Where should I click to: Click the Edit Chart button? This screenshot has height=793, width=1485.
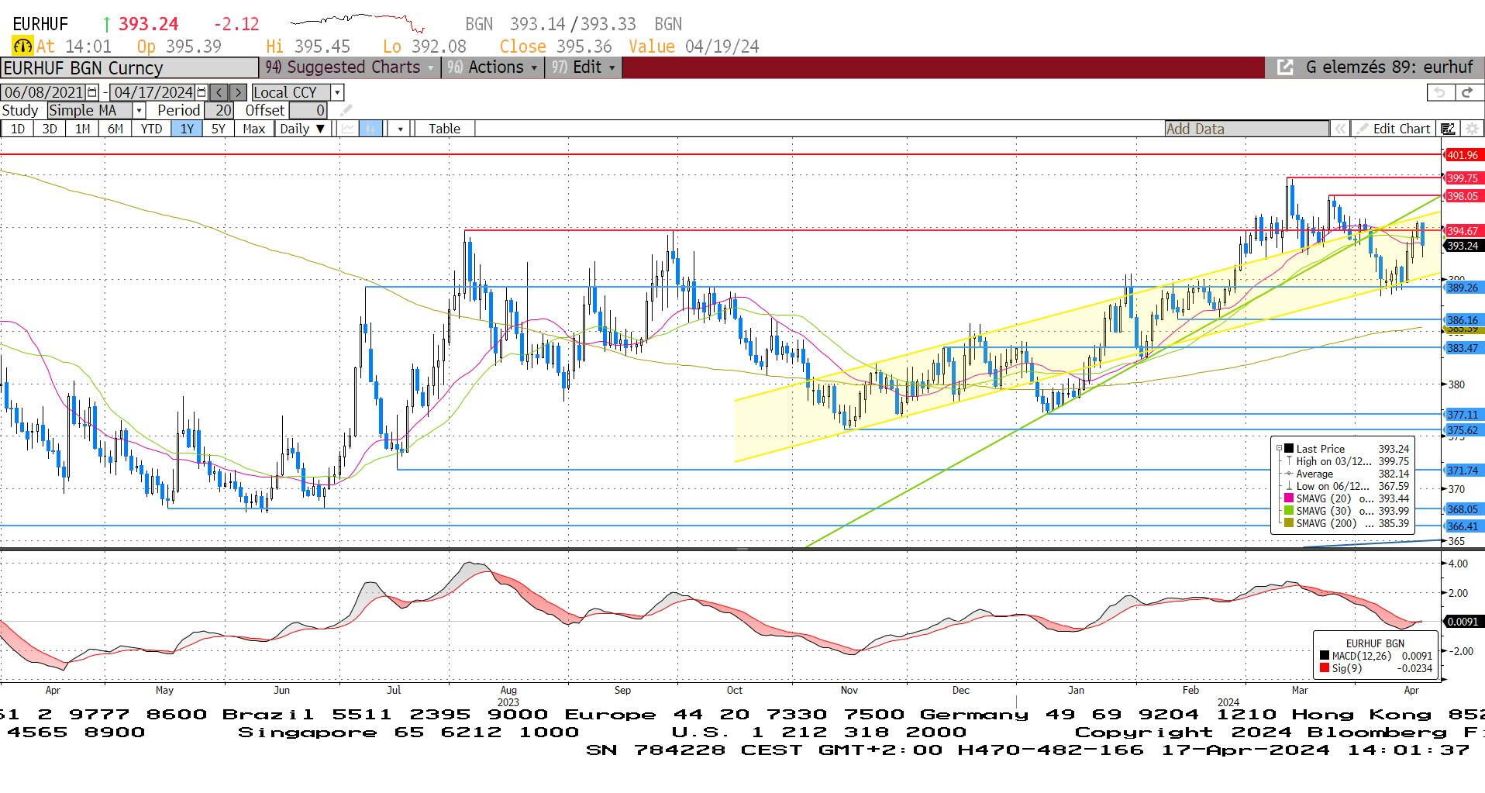[1393, 129]
